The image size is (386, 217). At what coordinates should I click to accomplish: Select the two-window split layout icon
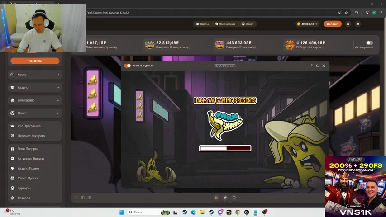pyautogui.click(x=82, y=198)
